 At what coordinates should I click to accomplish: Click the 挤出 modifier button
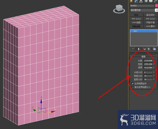pyautogui.click(x=136, y=15)
